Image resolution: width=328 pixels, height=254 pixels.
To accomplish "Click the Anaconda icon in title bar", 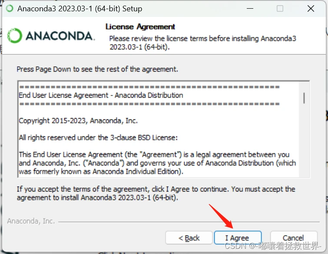I will click(10, 9).
